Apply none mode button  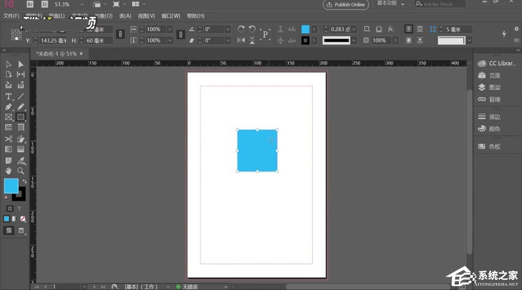click(23, 219)
